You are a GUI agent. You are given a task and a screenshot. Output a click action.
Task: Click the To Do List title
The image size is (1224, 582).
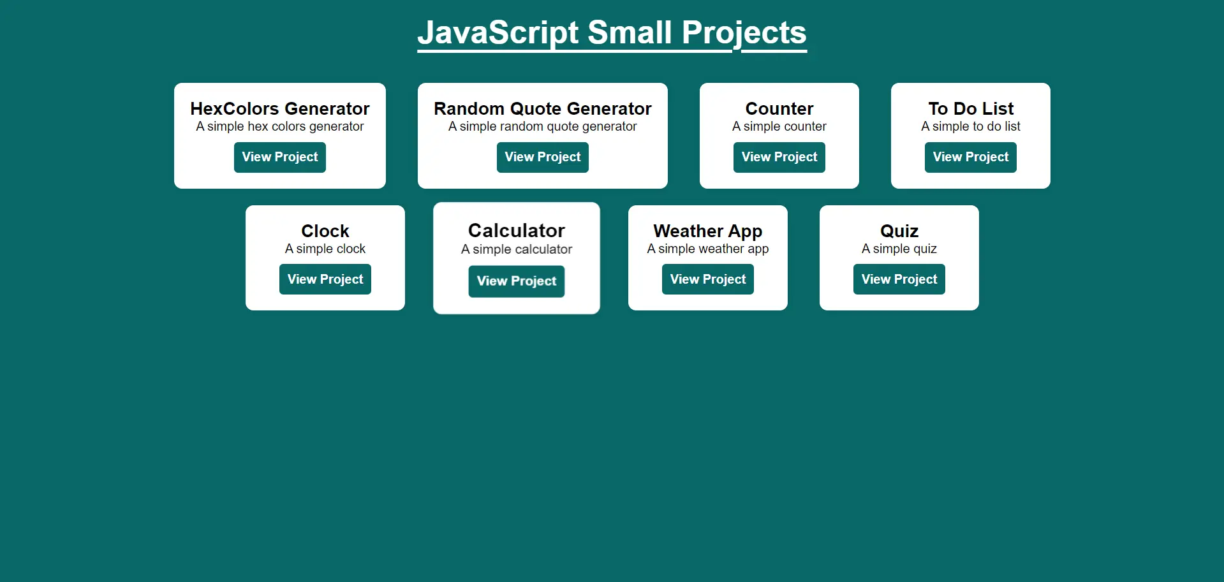pyautogui.click(x=971, y=108)
